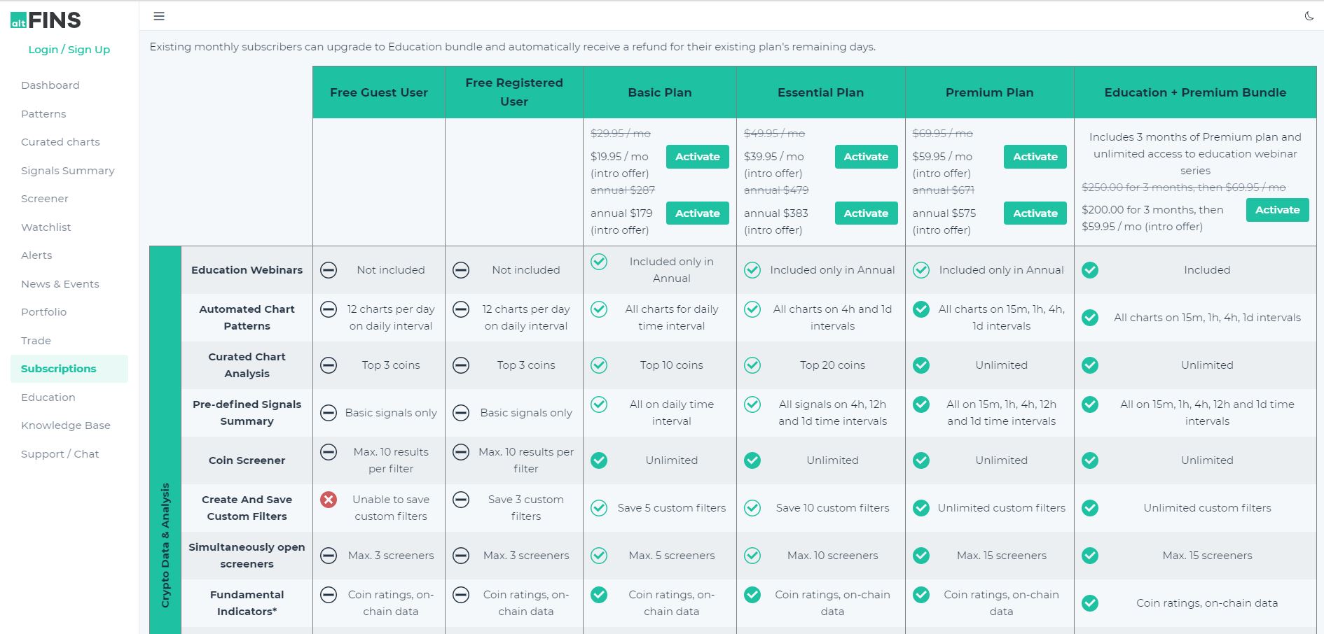Select Subscriptions in the sidebar
Viewport: 1324px width, 634px height.
(69, 369)
